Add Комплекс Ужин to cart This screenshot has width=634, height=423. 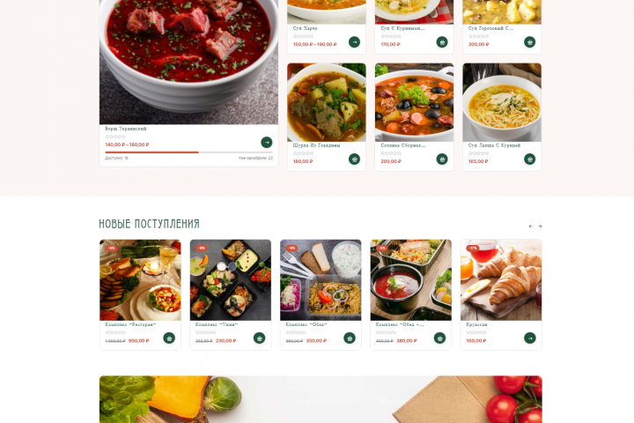pos(259,338)
